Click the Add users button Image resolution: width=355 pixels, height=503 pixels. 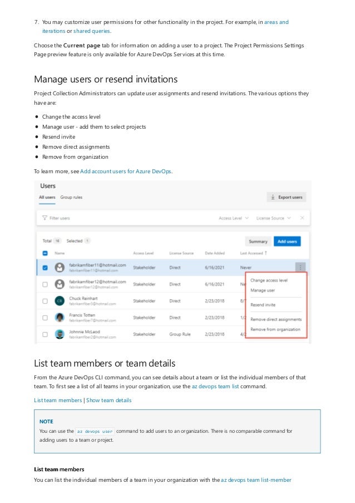[287, 242]
